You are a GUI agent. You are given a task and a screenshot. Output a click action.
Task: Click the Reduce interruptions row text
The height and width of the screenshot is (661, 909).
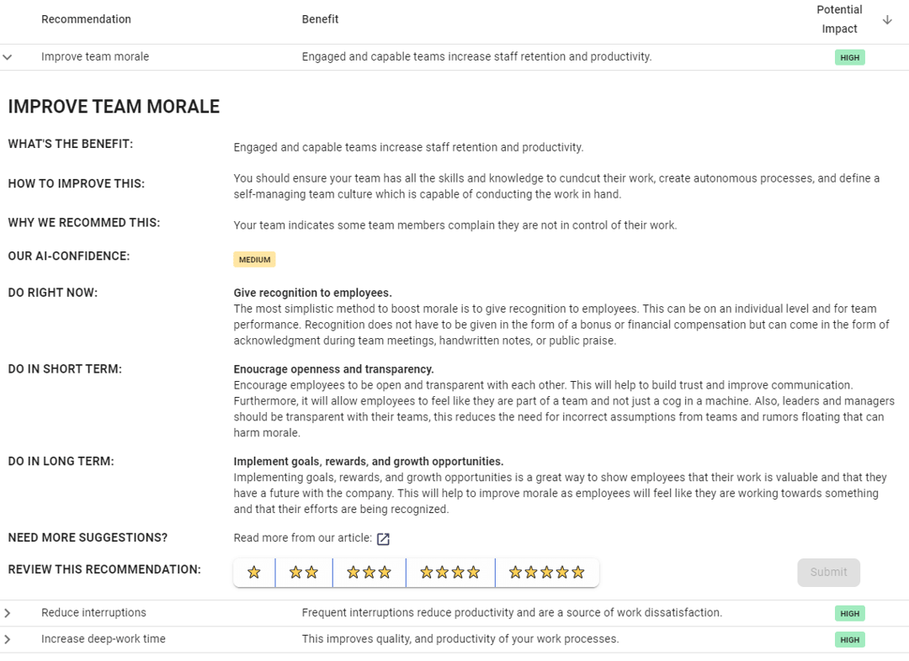(93, 613)
